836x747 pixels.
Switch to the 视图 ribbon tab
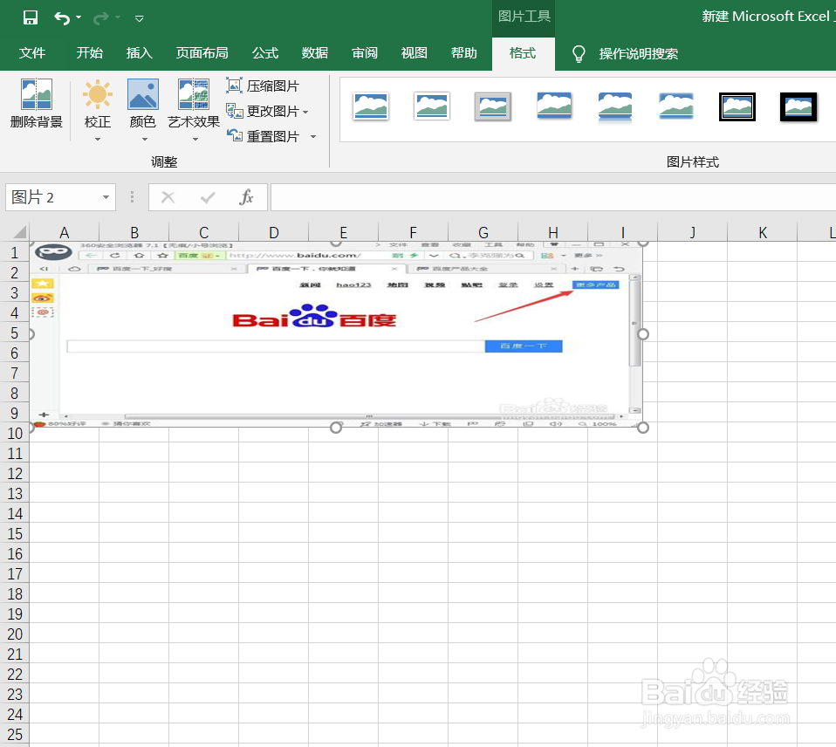point(415,52)
